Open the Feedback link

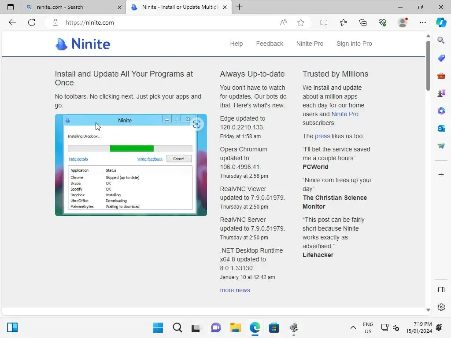coord(270,44)
